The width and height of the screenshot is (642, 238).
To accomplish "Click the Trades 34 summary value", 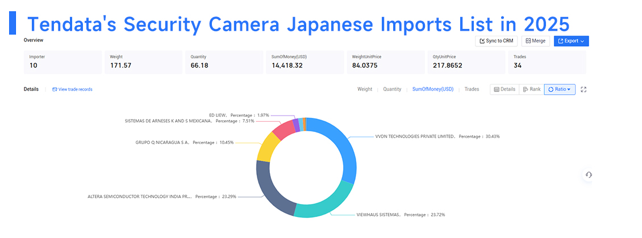I will (518, 65).
